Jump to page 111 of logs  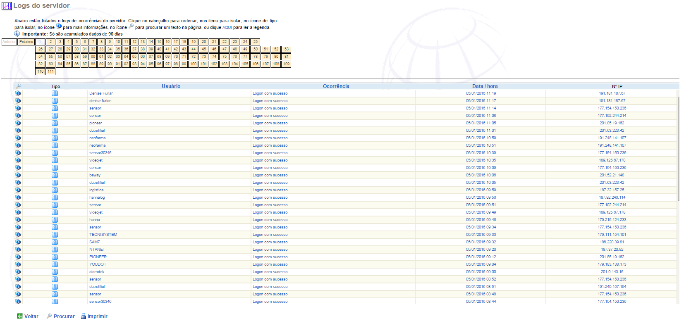(50, 71)
